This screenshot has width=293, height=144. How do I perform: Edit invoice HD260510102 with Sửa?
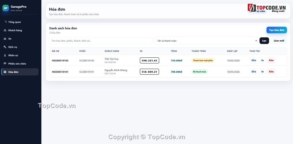click(254, 60)
